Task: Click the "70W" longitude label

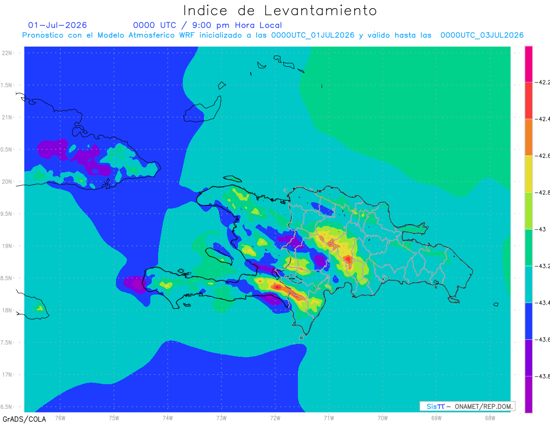Action: point(383,418)
